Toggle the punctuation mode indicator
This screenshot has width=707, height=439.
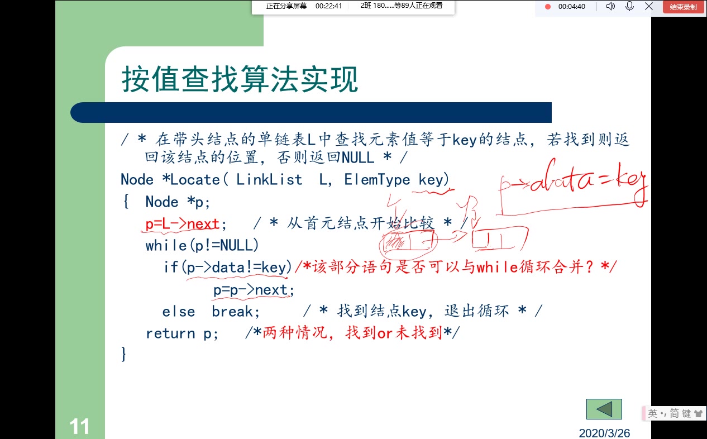[663, 413]
